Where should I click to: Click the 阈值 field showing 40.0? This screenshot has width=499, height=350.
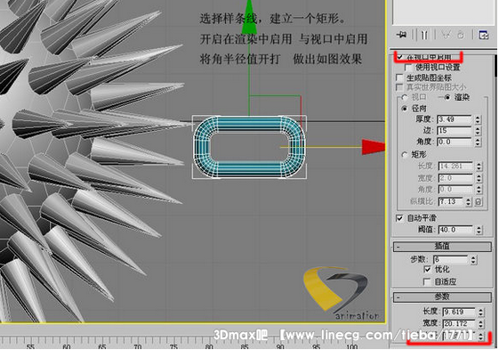click(455, 230)
